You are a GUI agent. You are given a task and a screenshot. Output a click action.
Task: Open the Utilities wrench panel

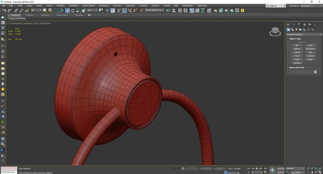point(315,25)
